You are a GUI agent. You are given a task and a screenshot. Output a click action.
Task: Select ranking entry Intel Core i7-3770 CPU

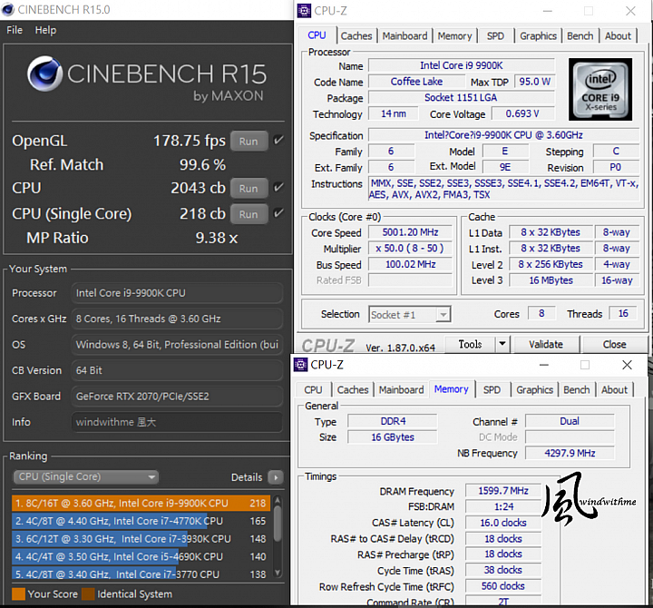pos(141,574)
